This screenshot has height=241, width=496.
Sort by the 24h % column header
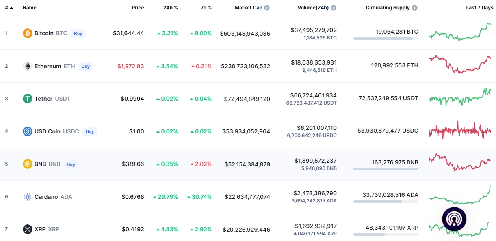coord(170,8)
